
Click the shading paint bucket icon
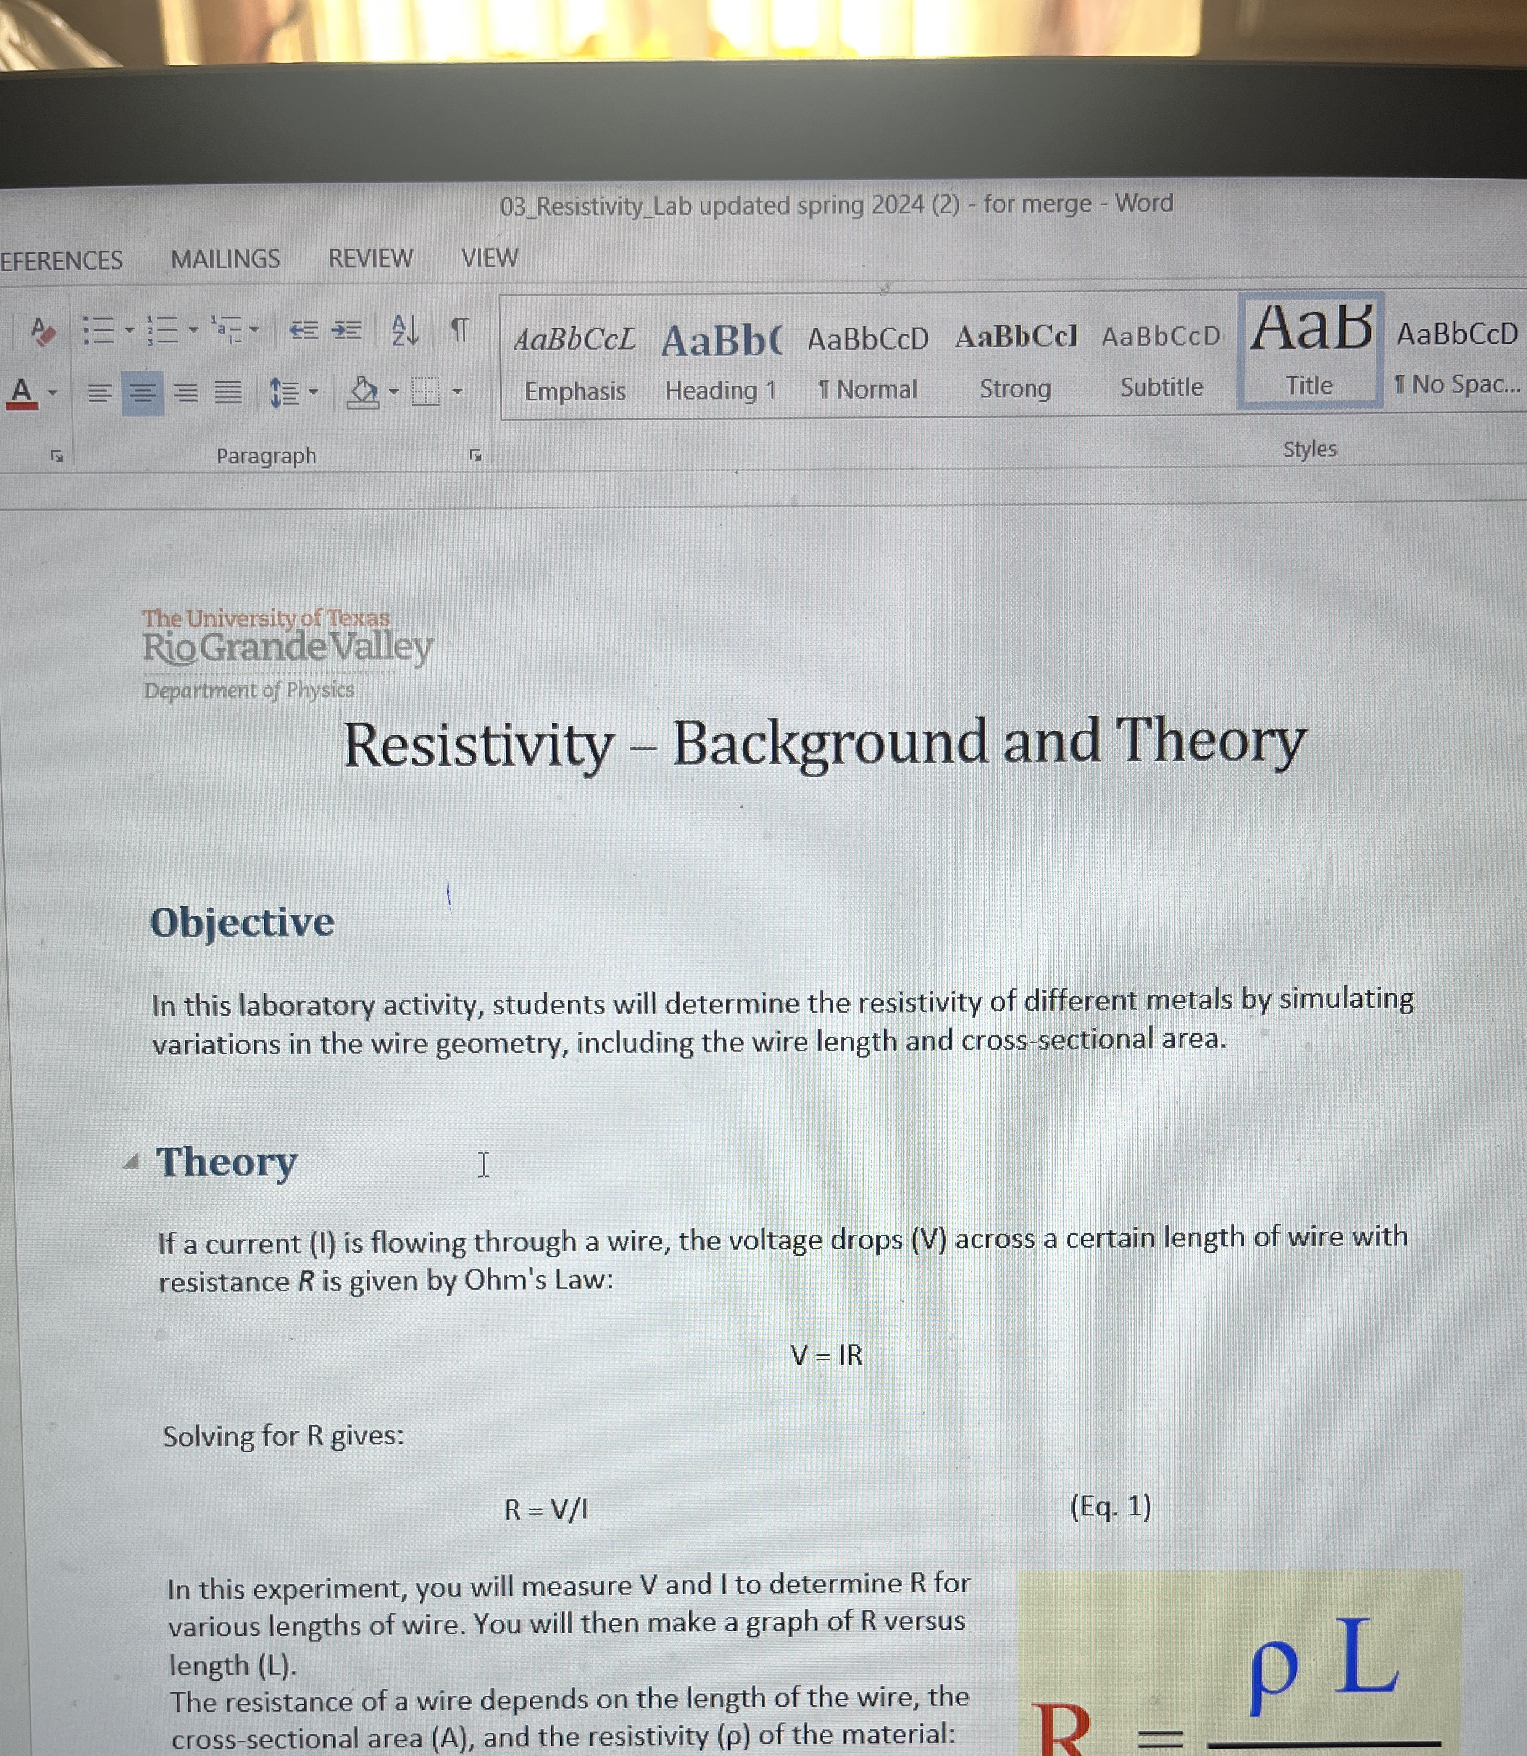[x=363, y=392]
